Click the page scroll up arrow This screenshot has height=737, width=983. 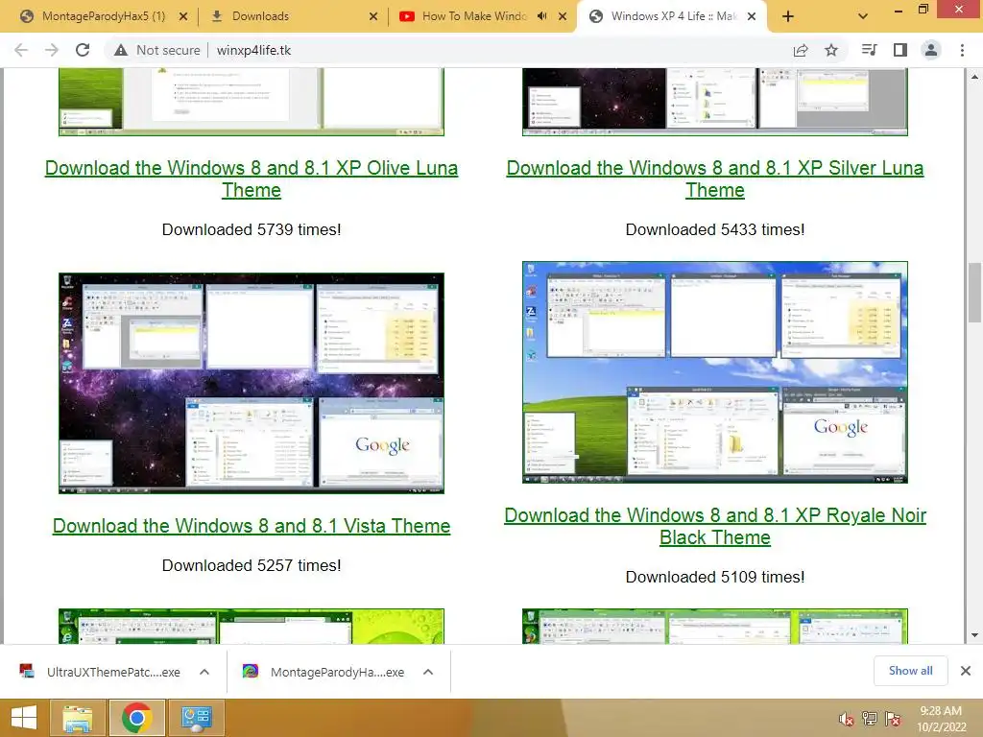click(974, 77)
